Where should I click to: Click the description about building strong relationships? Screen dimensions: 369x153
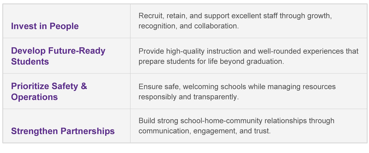point(236,125)
